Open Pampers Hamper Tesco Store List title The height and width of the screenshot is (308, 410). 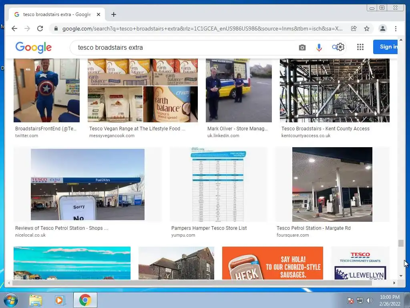209,228
